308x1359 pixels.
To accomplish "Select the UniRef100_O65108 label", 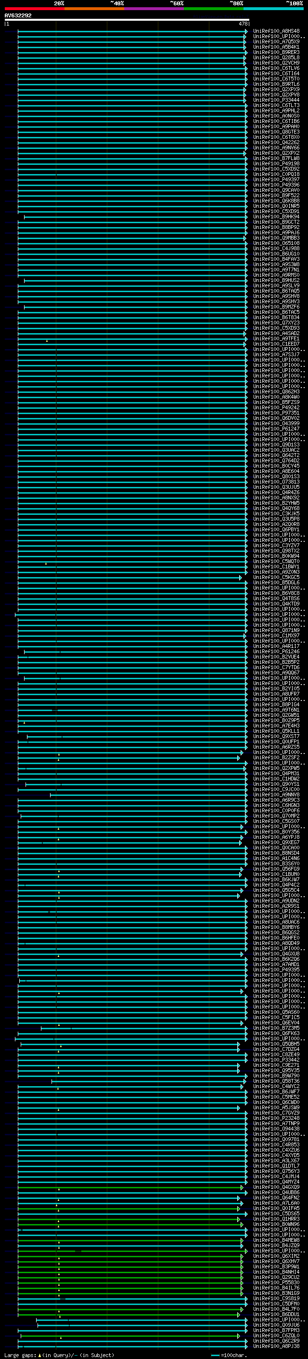I will coord(276,243).
